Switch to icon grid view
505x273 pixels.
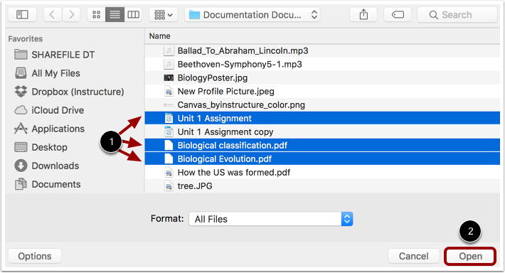tap(96, 14)
